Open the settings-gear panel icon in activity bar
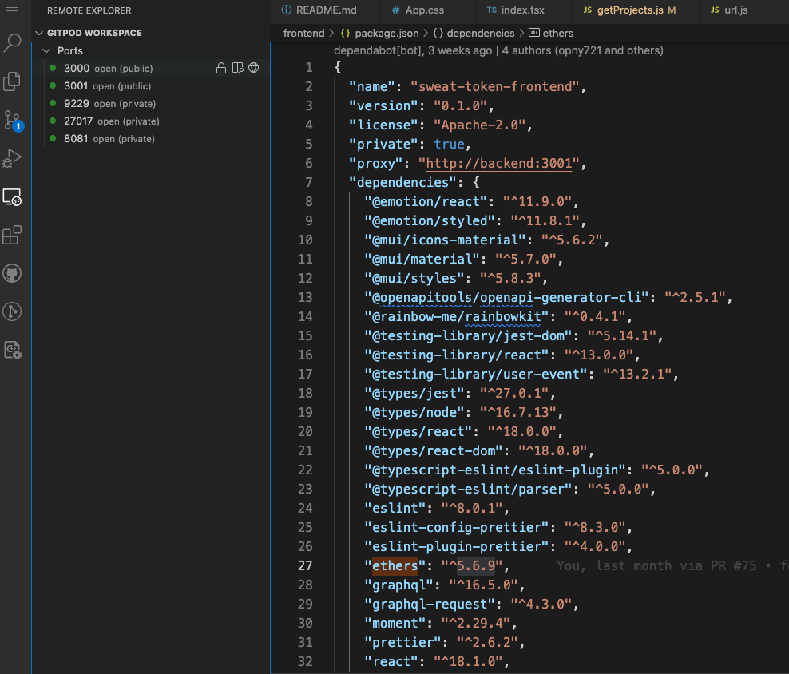Screen dimensions: 789x674 pyautogui.click(x=12, y=350)
